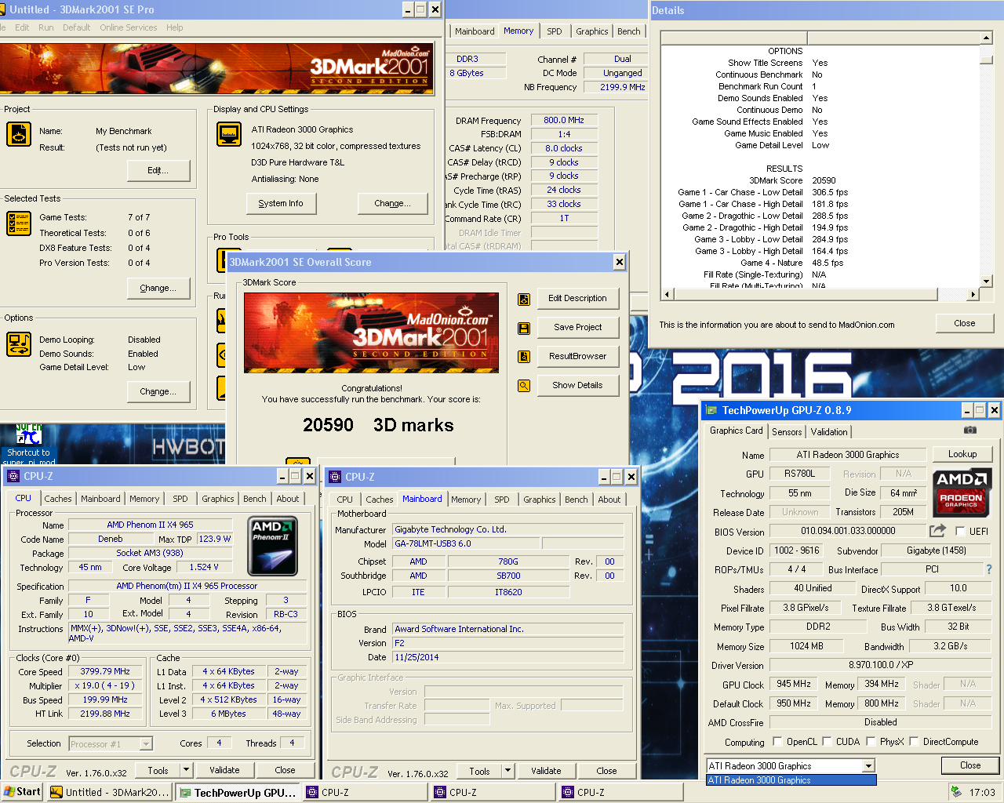Click the GA-78LMT-USB3 6.0 model field
1004x803 pixels.
465,544
